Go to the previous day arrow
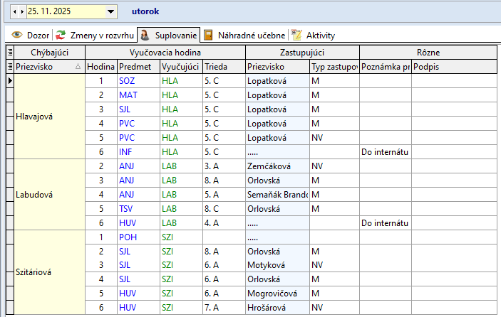The width and height of the screenshot is (501, 317). pyautogui.click(x=15, y=12)
